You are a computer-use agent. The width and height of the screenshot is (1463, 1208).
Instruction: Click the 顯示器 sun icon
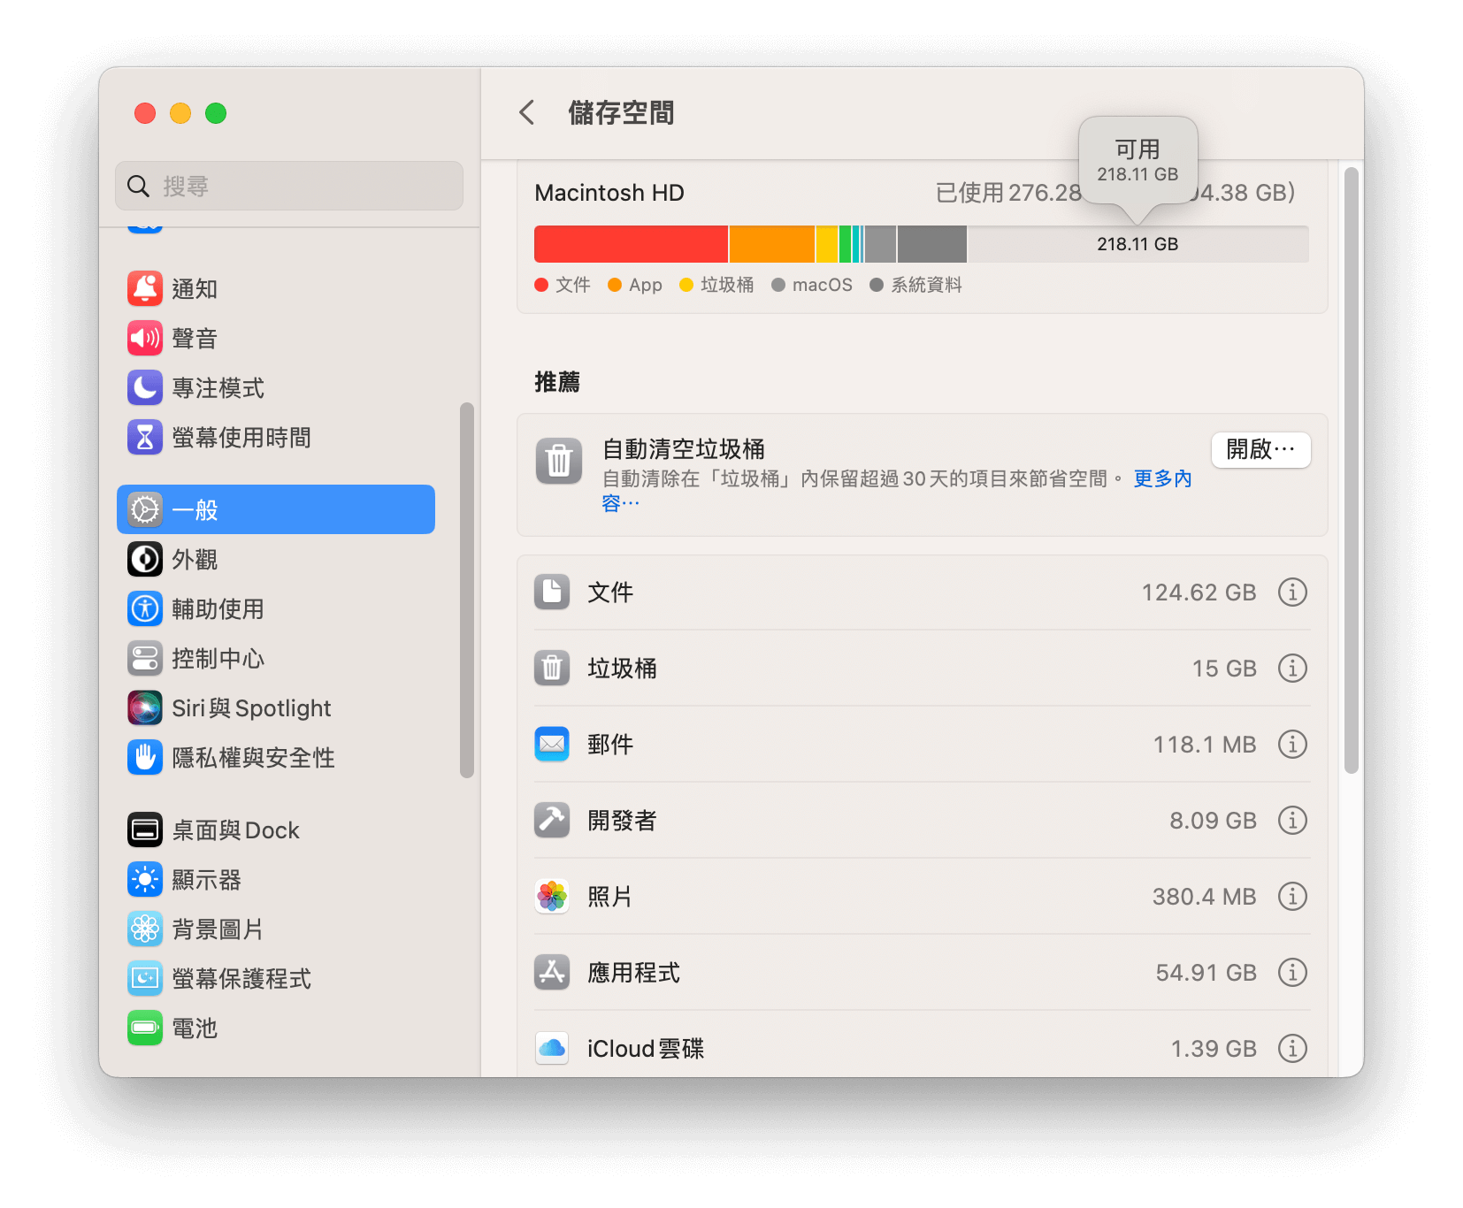pos(145,879)
